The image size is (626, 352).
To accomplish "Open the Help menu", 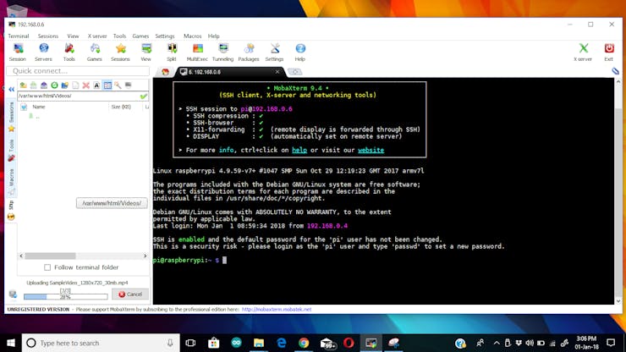I will tap(213, 36).
